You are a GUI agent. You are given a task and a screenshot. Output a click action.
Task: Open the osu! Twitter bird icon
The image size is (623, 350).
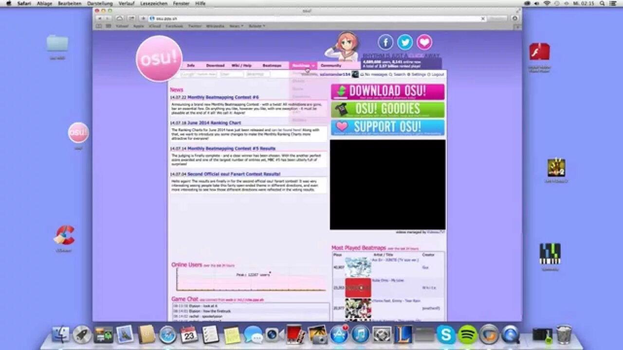[404, 42]
